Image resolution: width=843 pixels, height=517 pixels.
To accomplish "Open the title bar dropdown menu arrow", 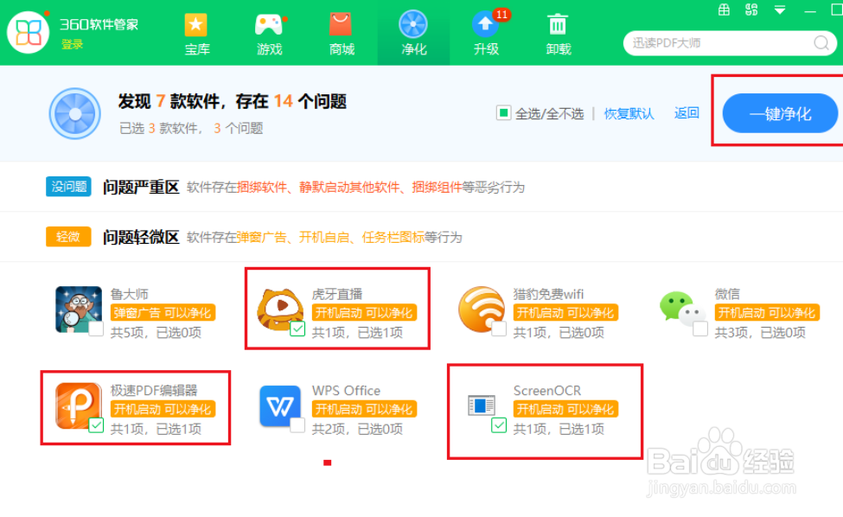I will (780, 10).
